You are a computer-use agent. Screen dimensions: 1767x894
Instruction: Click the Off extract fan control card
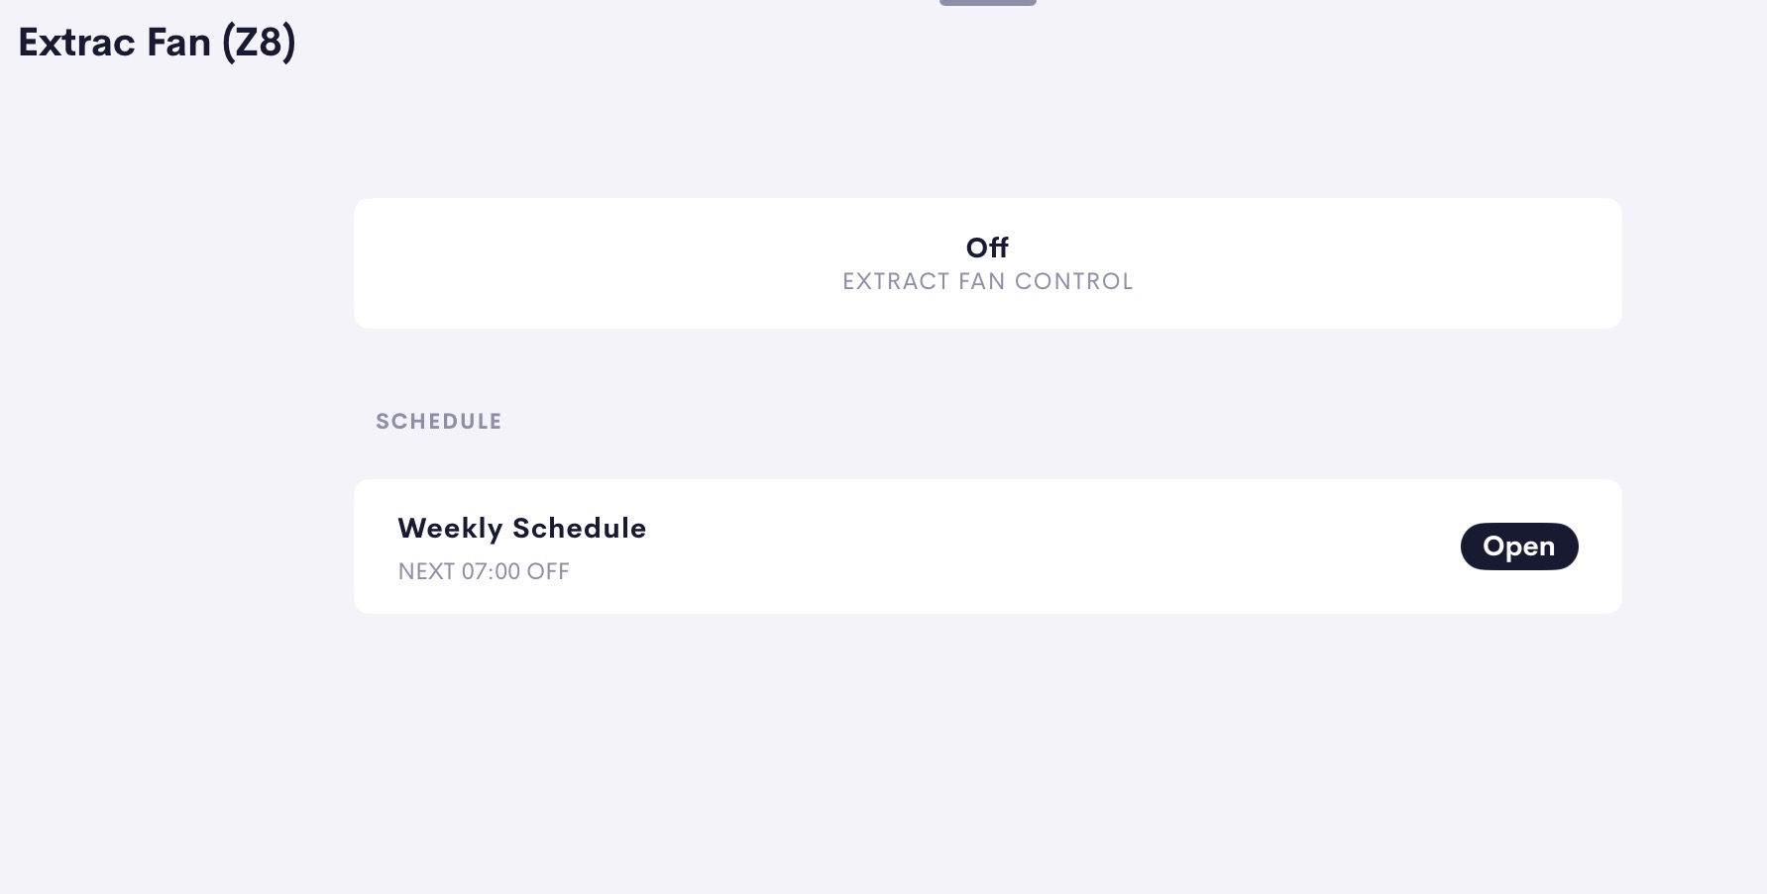(x=987, y=263)
